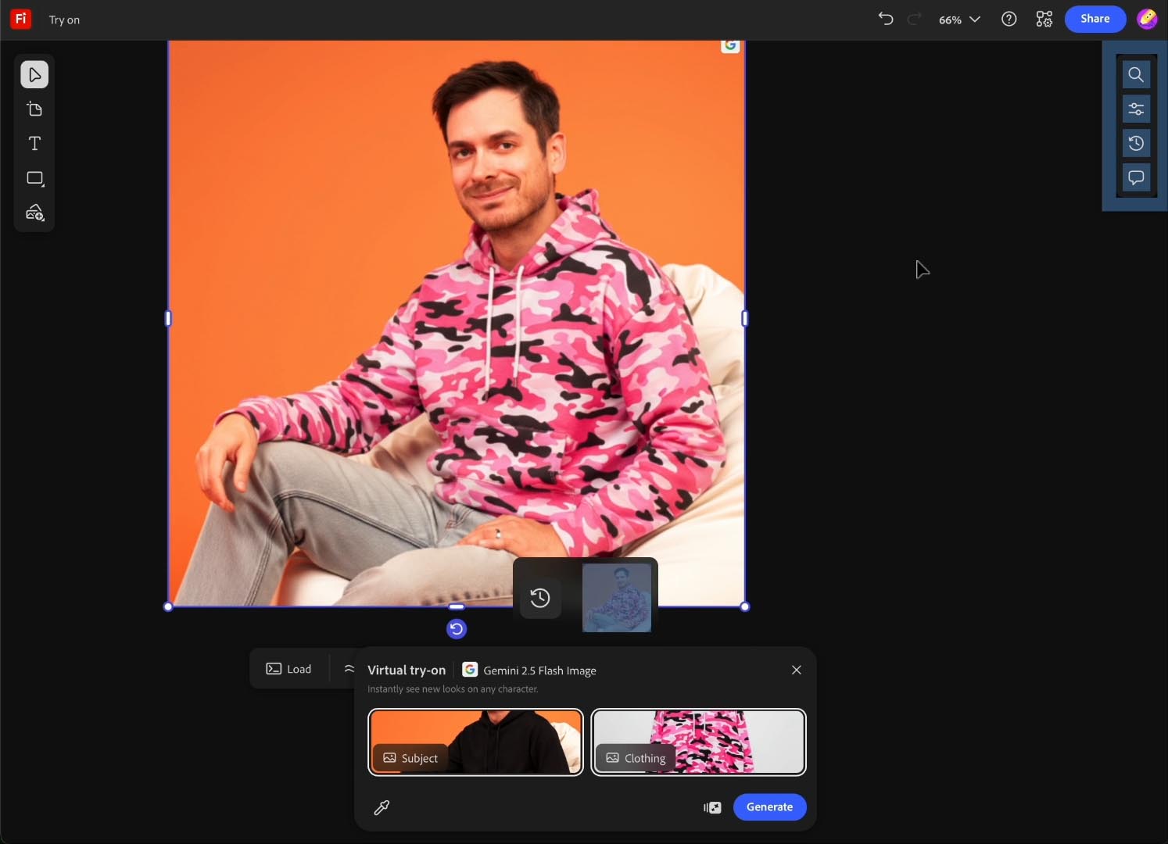The height and width of the screenshot is (844, 1168).
Task: Click the eyedropper icon in try-on panel
Action: [382, 807]
